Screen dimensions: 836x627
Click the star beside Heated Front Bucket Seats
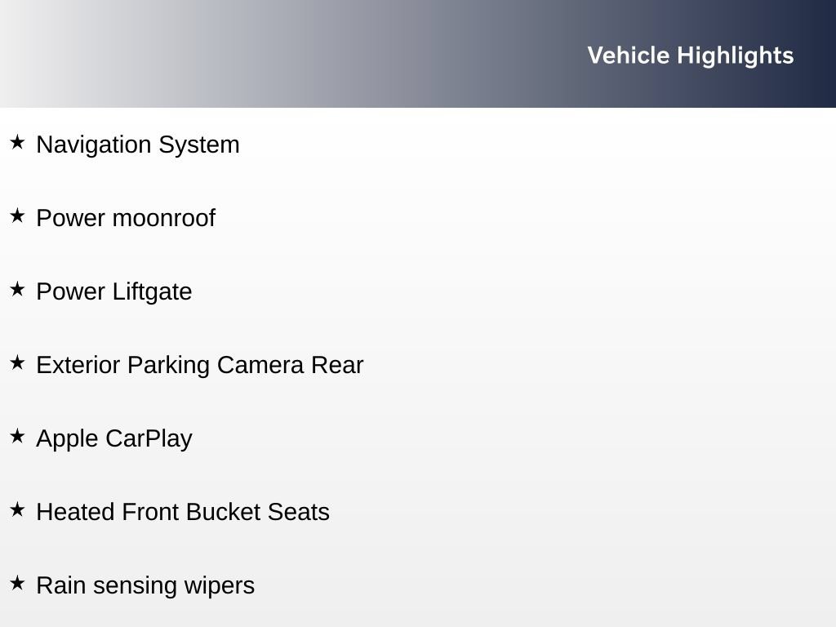tap(17, 509)
